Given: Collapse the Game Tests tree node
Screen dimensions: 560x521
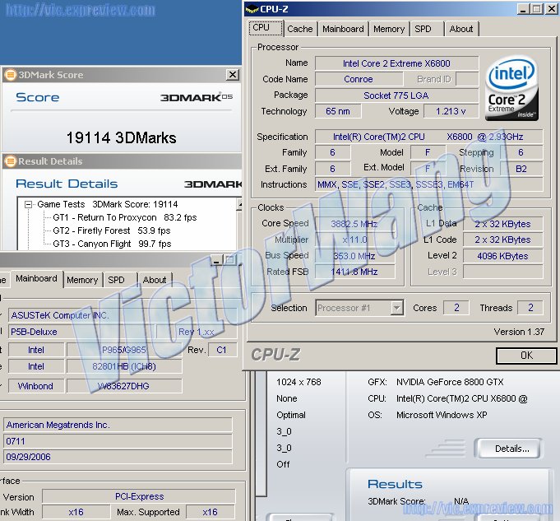Looking at the screenshot, I should click(x=28, y=204).
